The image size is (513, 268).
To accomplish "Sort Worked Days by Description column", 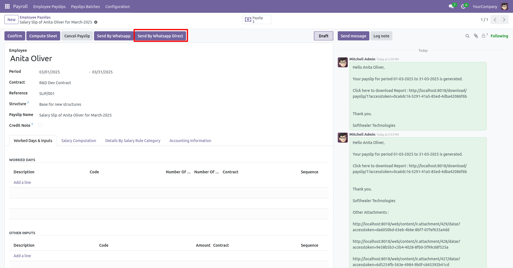I will click(x=24, y=172).
